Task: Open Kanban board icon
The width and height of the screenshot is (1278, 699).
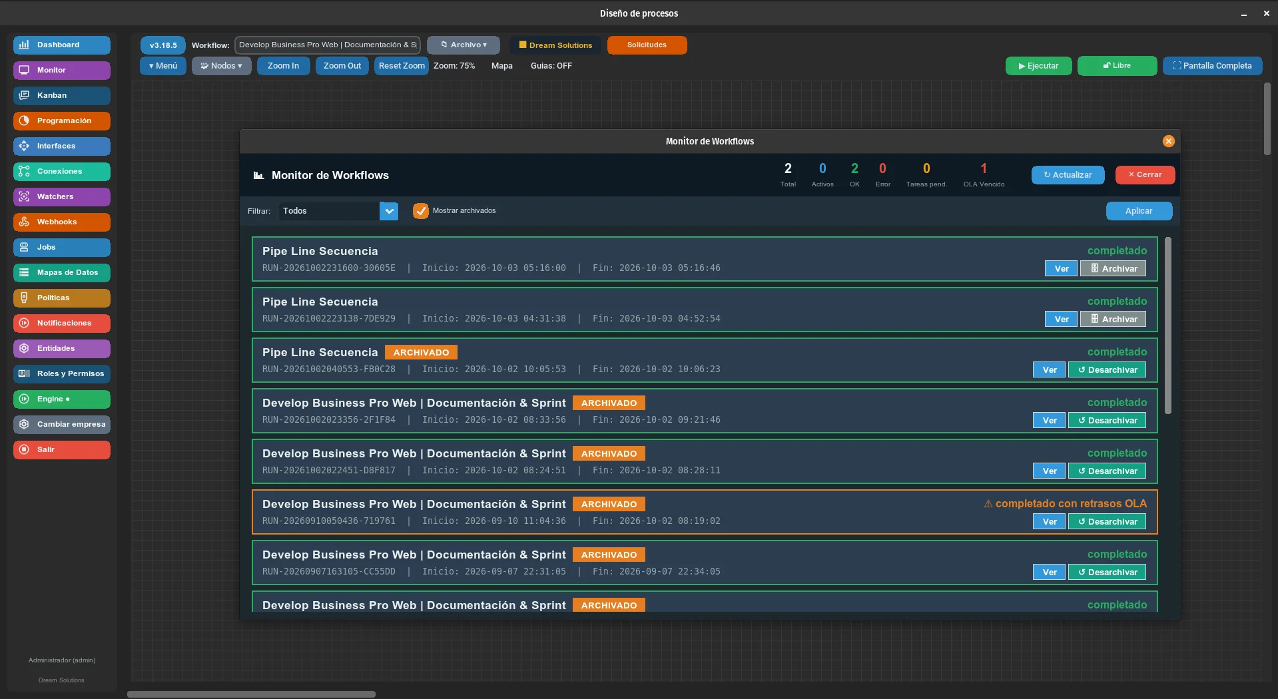Action: click(x=24, y=96)
